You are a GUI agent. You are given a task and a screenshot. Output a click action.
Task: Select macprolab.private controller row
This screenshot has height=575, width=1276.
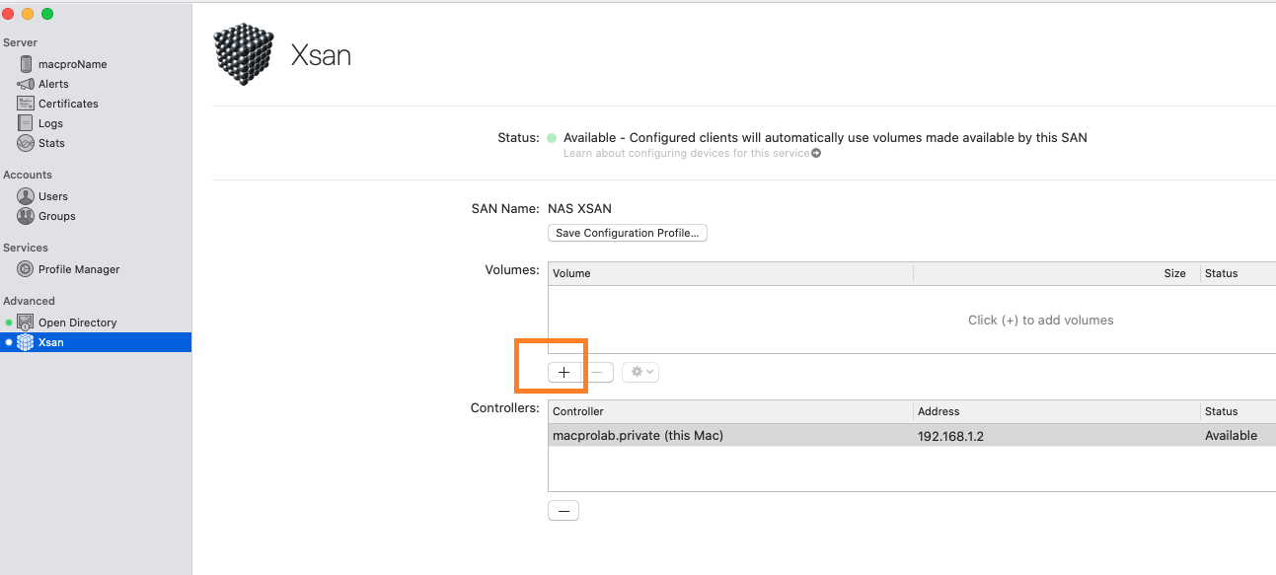tap(912, 435)
